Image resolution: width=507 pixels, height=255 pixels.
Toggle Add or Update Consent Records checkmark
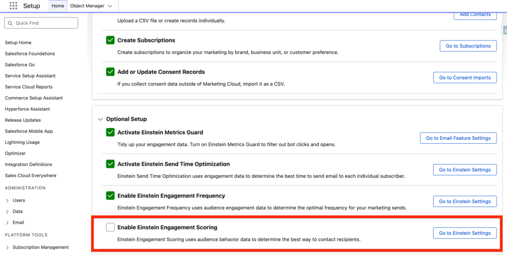tap(110, 72)
